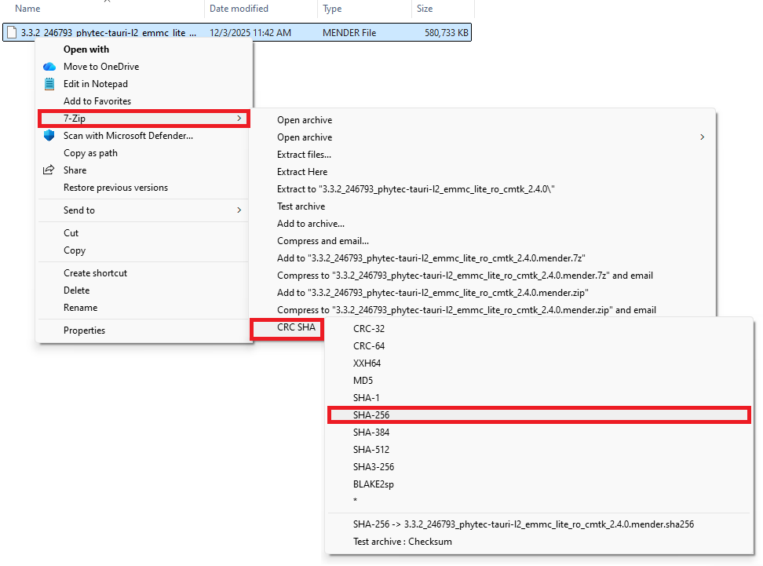
Task: Click the OneDrive cloud icon
Action: [x=49, y=67]
